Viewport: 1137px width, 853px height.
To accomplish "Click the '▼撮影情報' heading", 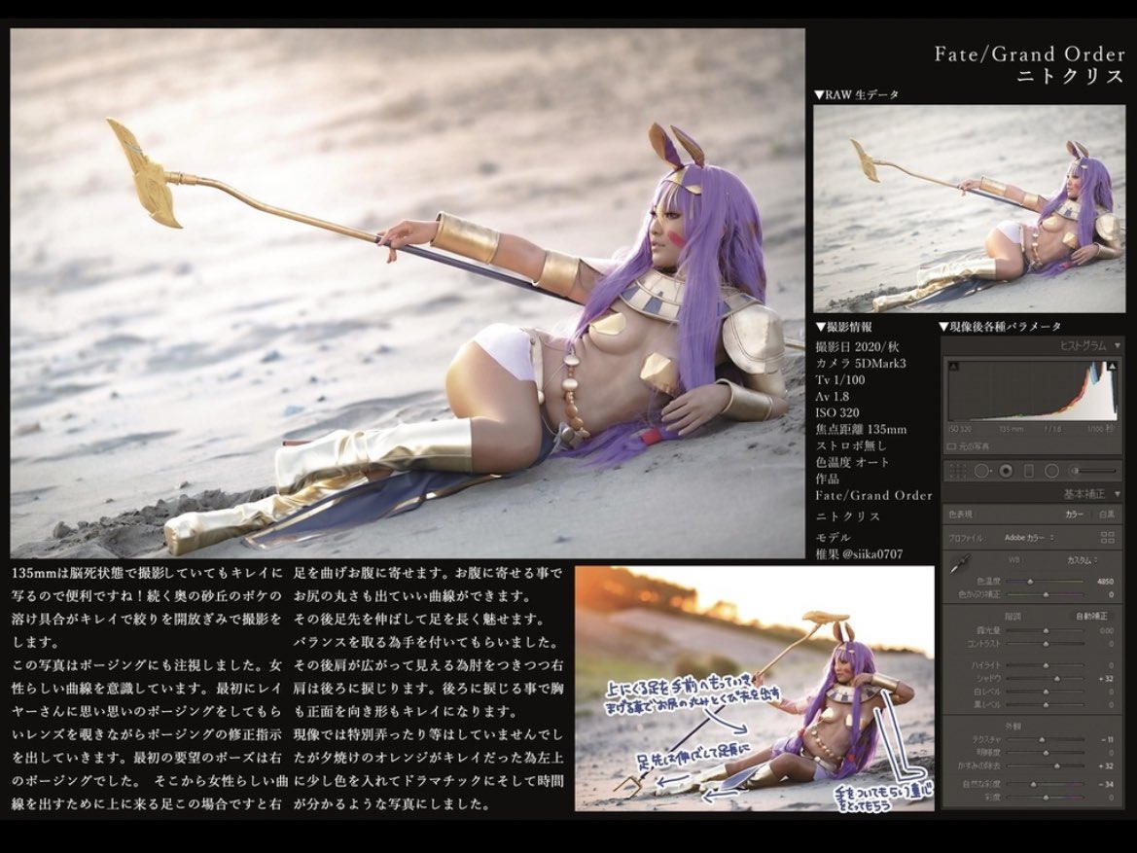I will [843, 327].
